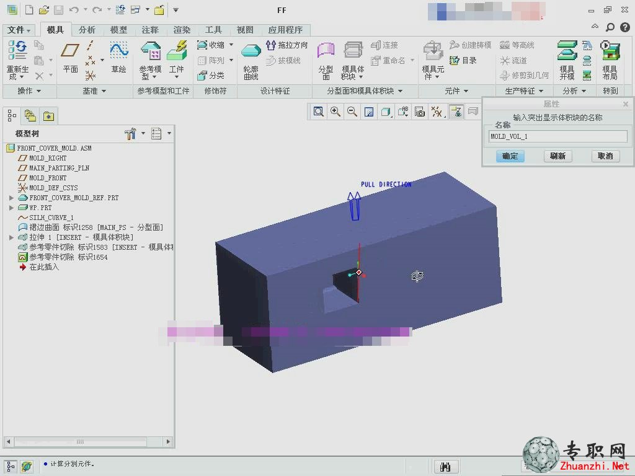Open the Display Style icon dropdown
Viewport: 635px width, 476px height.
(386, 112)
